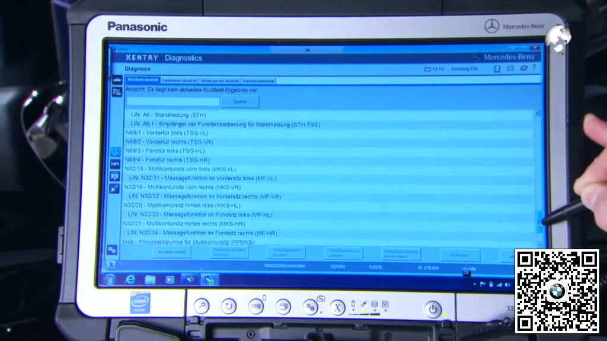Open the gears settings sidebar icon
Image resolution: width=607 pixels, height=341 pixels.
point(112,250)
